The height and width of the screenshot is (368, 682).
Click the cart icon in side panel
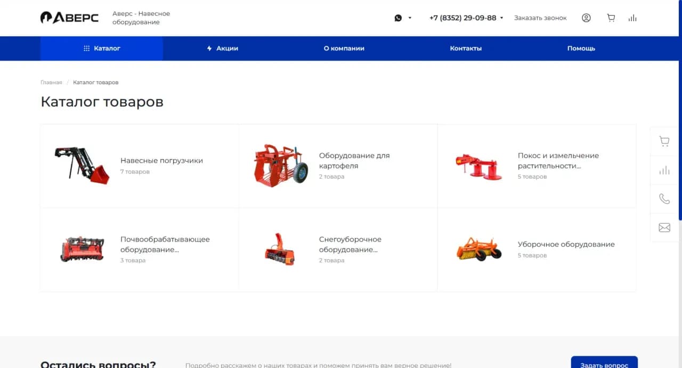pyautogui.click(x=664, y=141)
